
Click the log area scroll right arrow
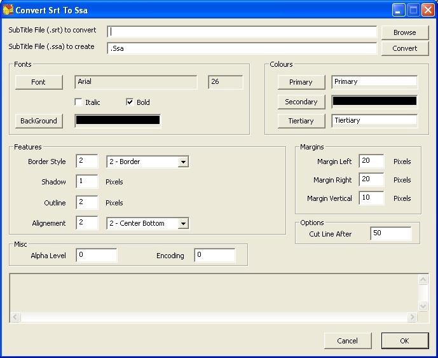412,317
